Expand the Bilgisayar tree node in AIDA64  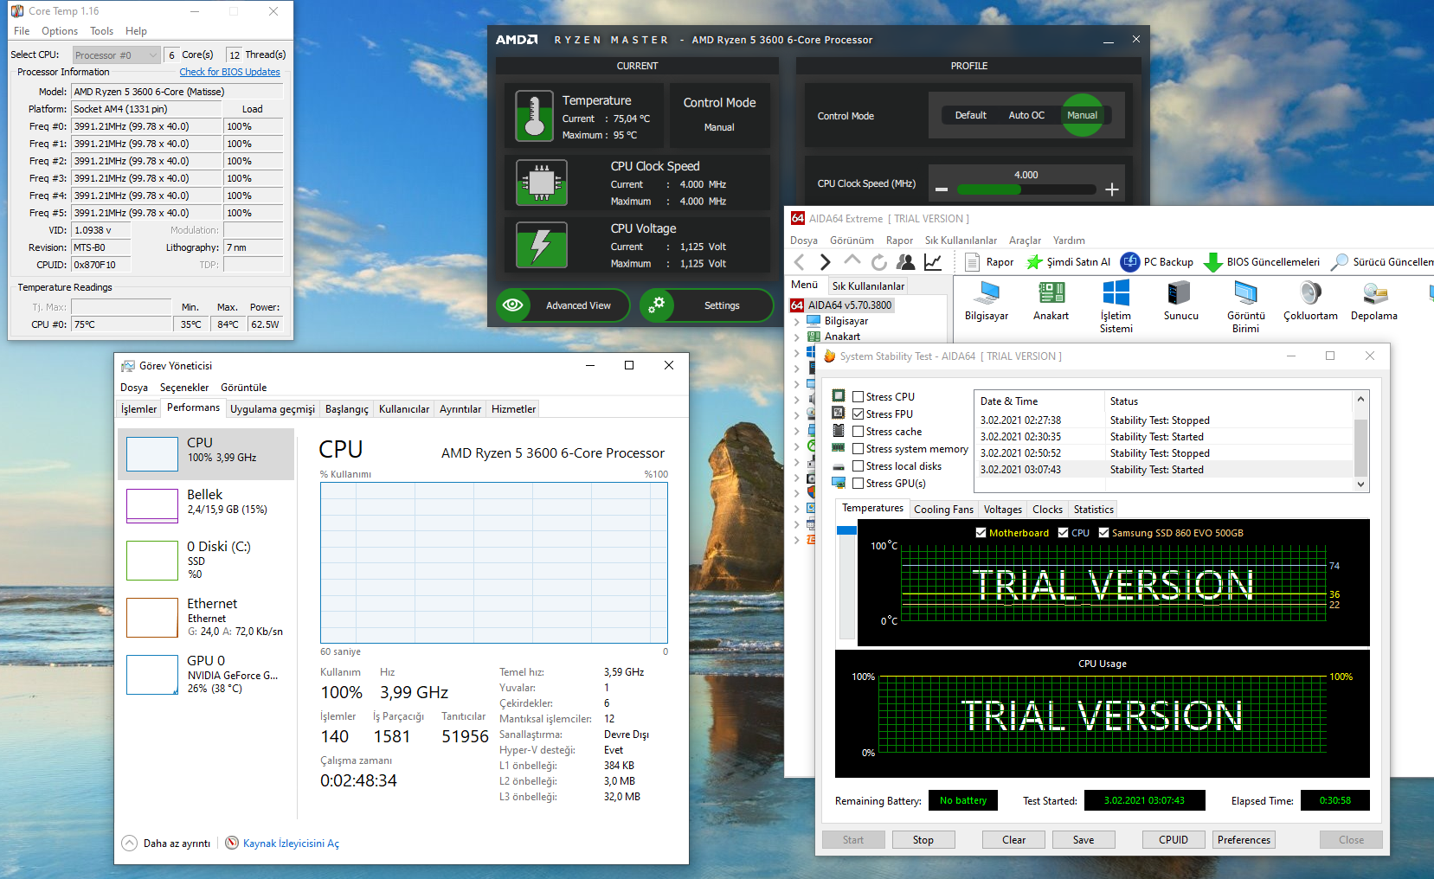pos(796,321)
